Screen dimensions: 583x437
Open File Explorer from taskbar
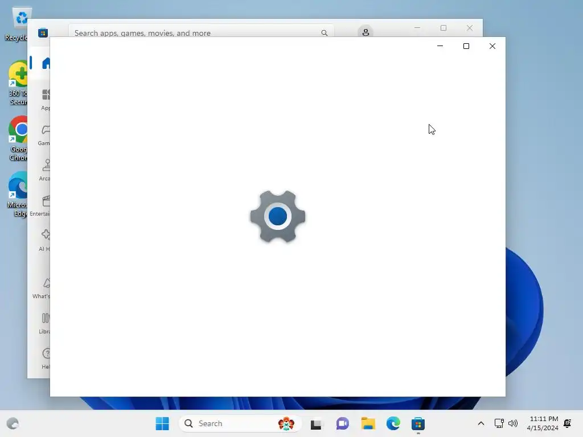pyautogui.click(x=368, y=423)
